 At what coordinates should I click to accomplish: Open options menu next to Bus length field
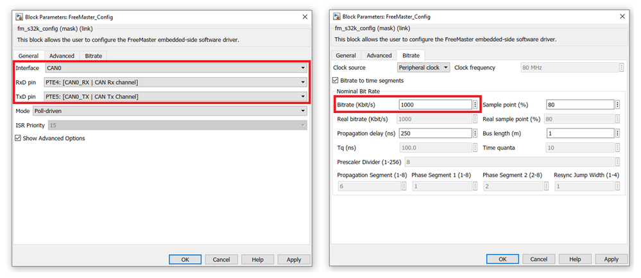(x=617, y=134)
